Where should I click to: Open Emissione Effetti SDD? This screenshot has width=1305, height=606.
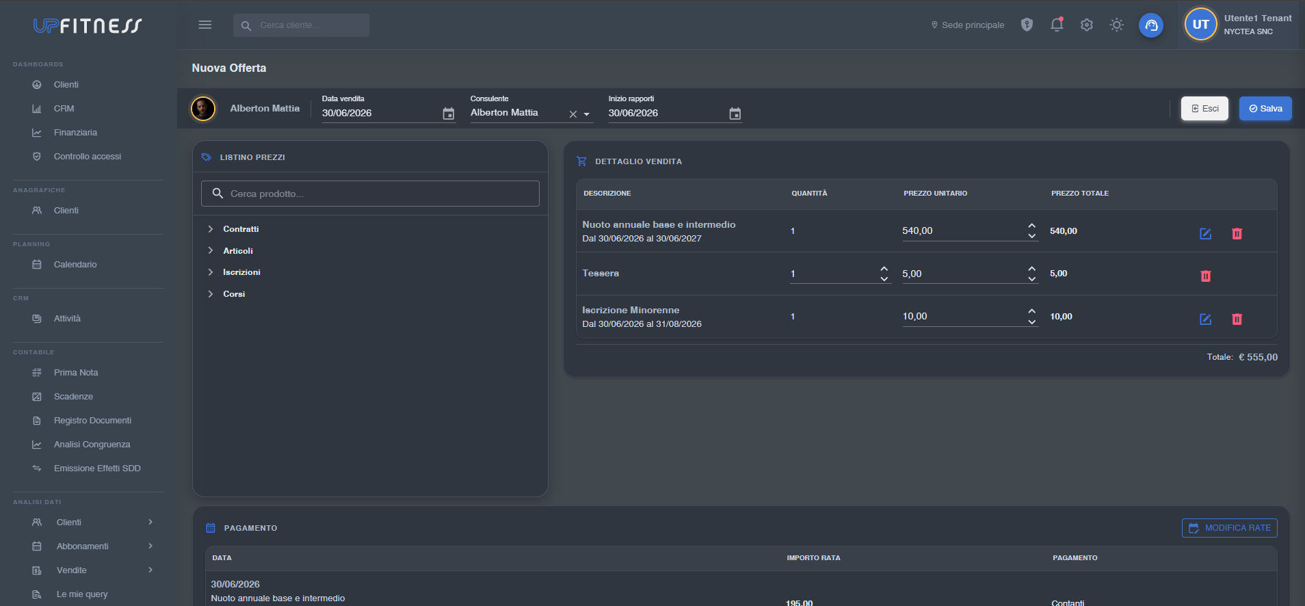coord(97,469)
